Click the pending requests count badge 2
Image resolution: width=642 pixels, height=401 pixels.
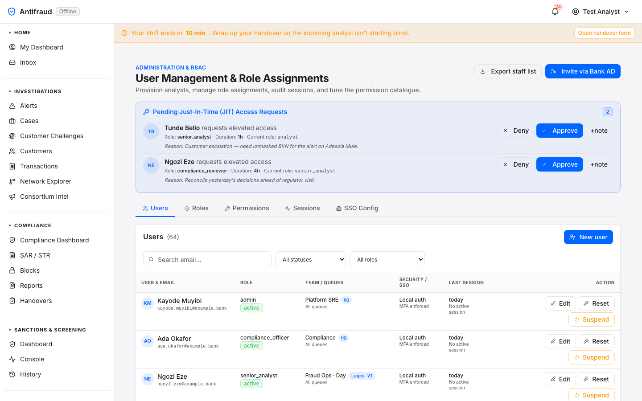point(608,112)
